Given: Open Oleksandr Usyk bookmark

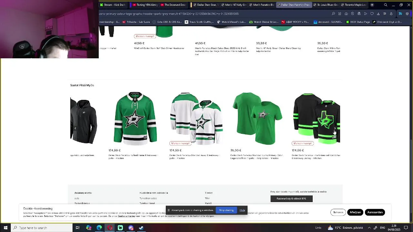Looking at the screenshot, I should [387, 22].
